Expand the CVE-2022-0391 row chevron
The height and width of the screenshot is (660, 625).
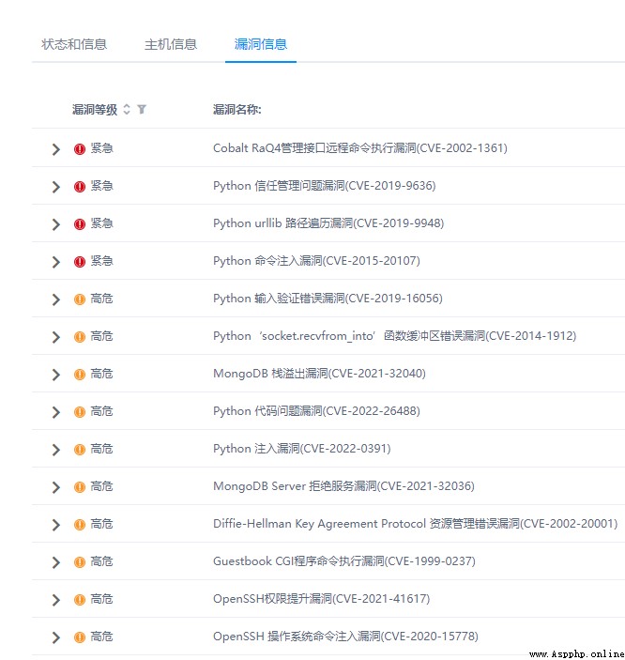pyautogui.click(x=56, y=450)
